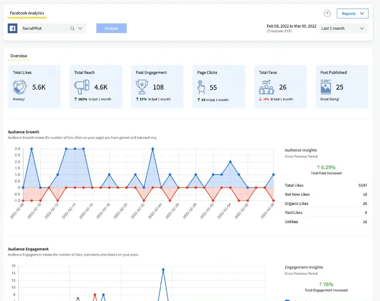Click the search magnifier in account selector

tap(72, 28)
